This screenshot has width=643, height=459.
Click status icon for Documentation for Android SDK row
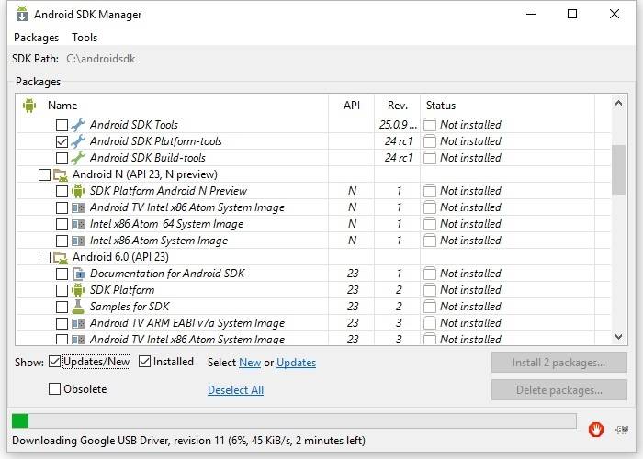(x=429, y=274)
